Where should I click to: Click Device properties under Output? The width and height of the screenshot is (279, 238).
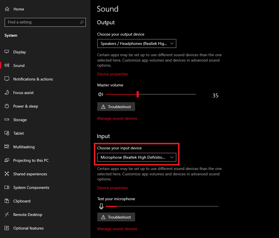click(112, 74)
